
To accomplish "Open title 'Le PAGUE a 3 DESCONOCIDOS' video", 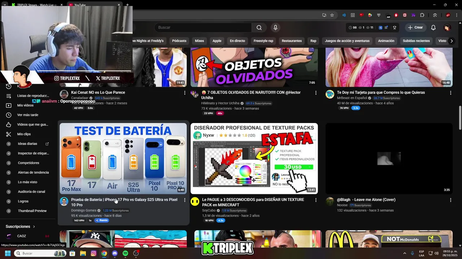I will pos(253,202).
